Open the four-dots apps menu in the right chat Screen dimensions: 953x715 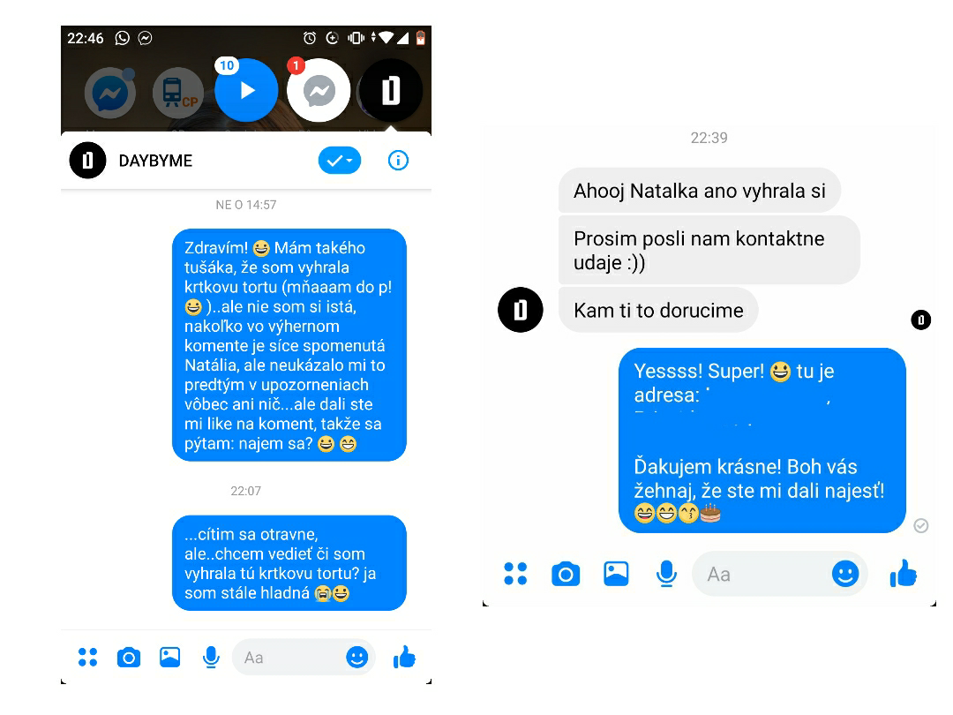(x=515, y=574)
